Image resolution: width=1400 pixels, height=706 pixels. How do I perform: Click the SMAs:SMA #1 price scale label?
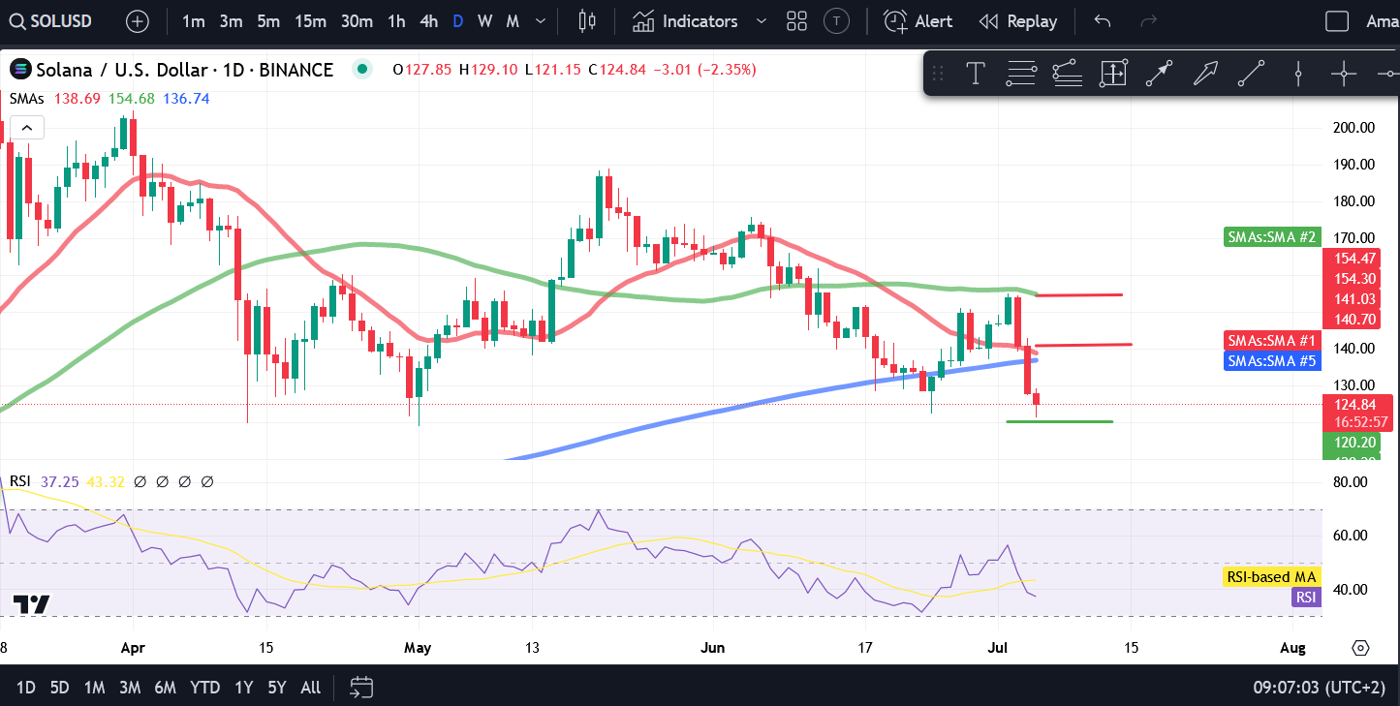click(x=1271, y=341)
